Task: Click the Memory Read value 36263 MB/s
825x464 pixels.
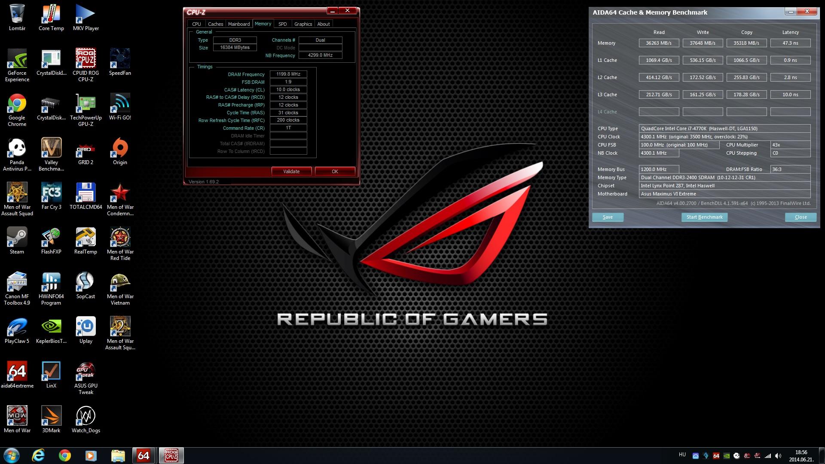Action: 659,43
